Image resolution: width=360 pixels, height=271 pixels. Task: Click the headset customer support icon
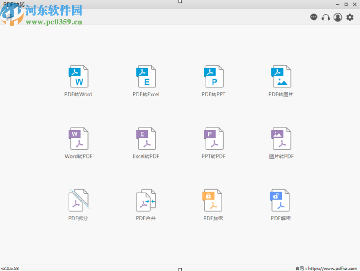326,17
